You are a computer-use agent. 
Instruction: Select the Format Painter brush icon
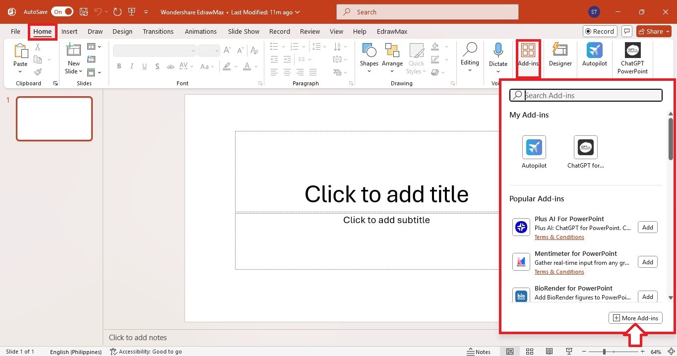click(38, 72)
